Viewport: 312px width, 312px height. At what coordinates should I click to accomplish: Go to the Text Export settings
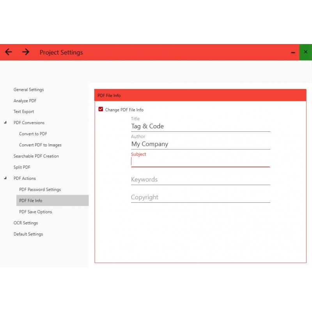pos(24,112)
